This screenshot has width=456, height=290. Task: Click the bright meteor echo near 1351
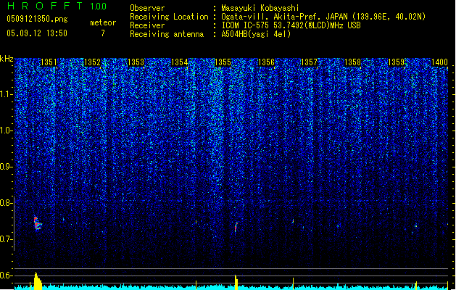click(37, 223)
